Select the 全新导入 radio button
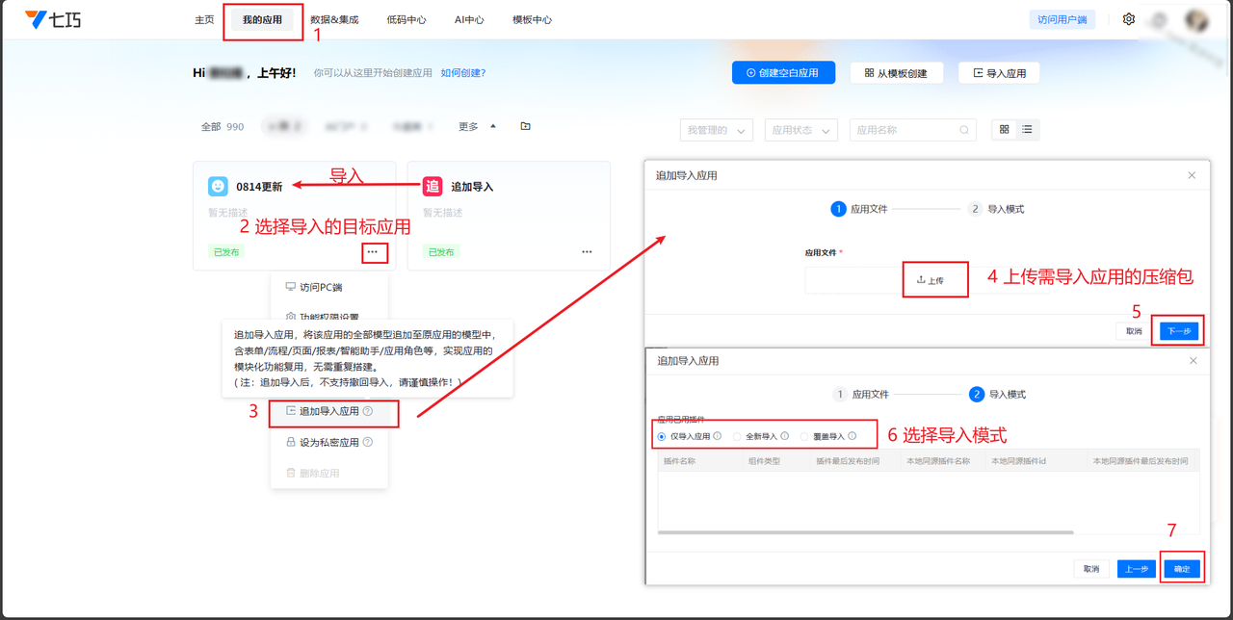The width and height of the screenshot is (1233, 620). tap(738, 436)
